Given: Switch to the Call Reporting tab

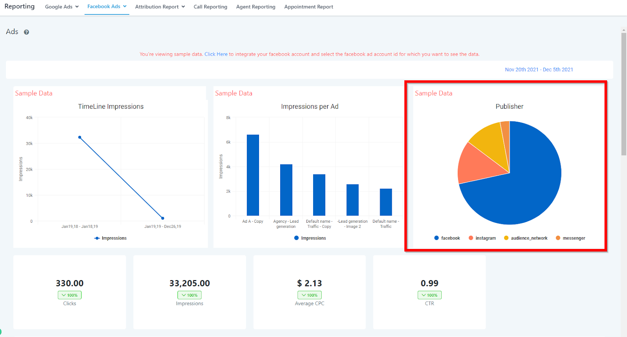Looking at the screenshot, I should tap(210, 7).
